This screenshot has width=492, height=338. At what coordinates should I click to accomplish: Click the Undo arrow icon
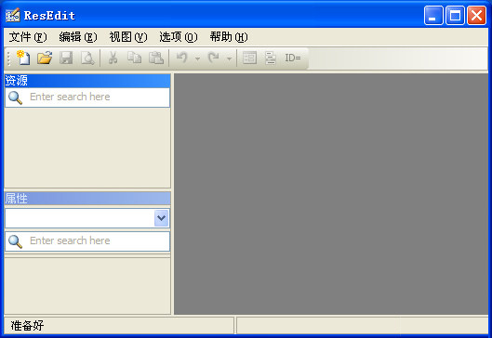pyautogui.click(x=182, y=58)
